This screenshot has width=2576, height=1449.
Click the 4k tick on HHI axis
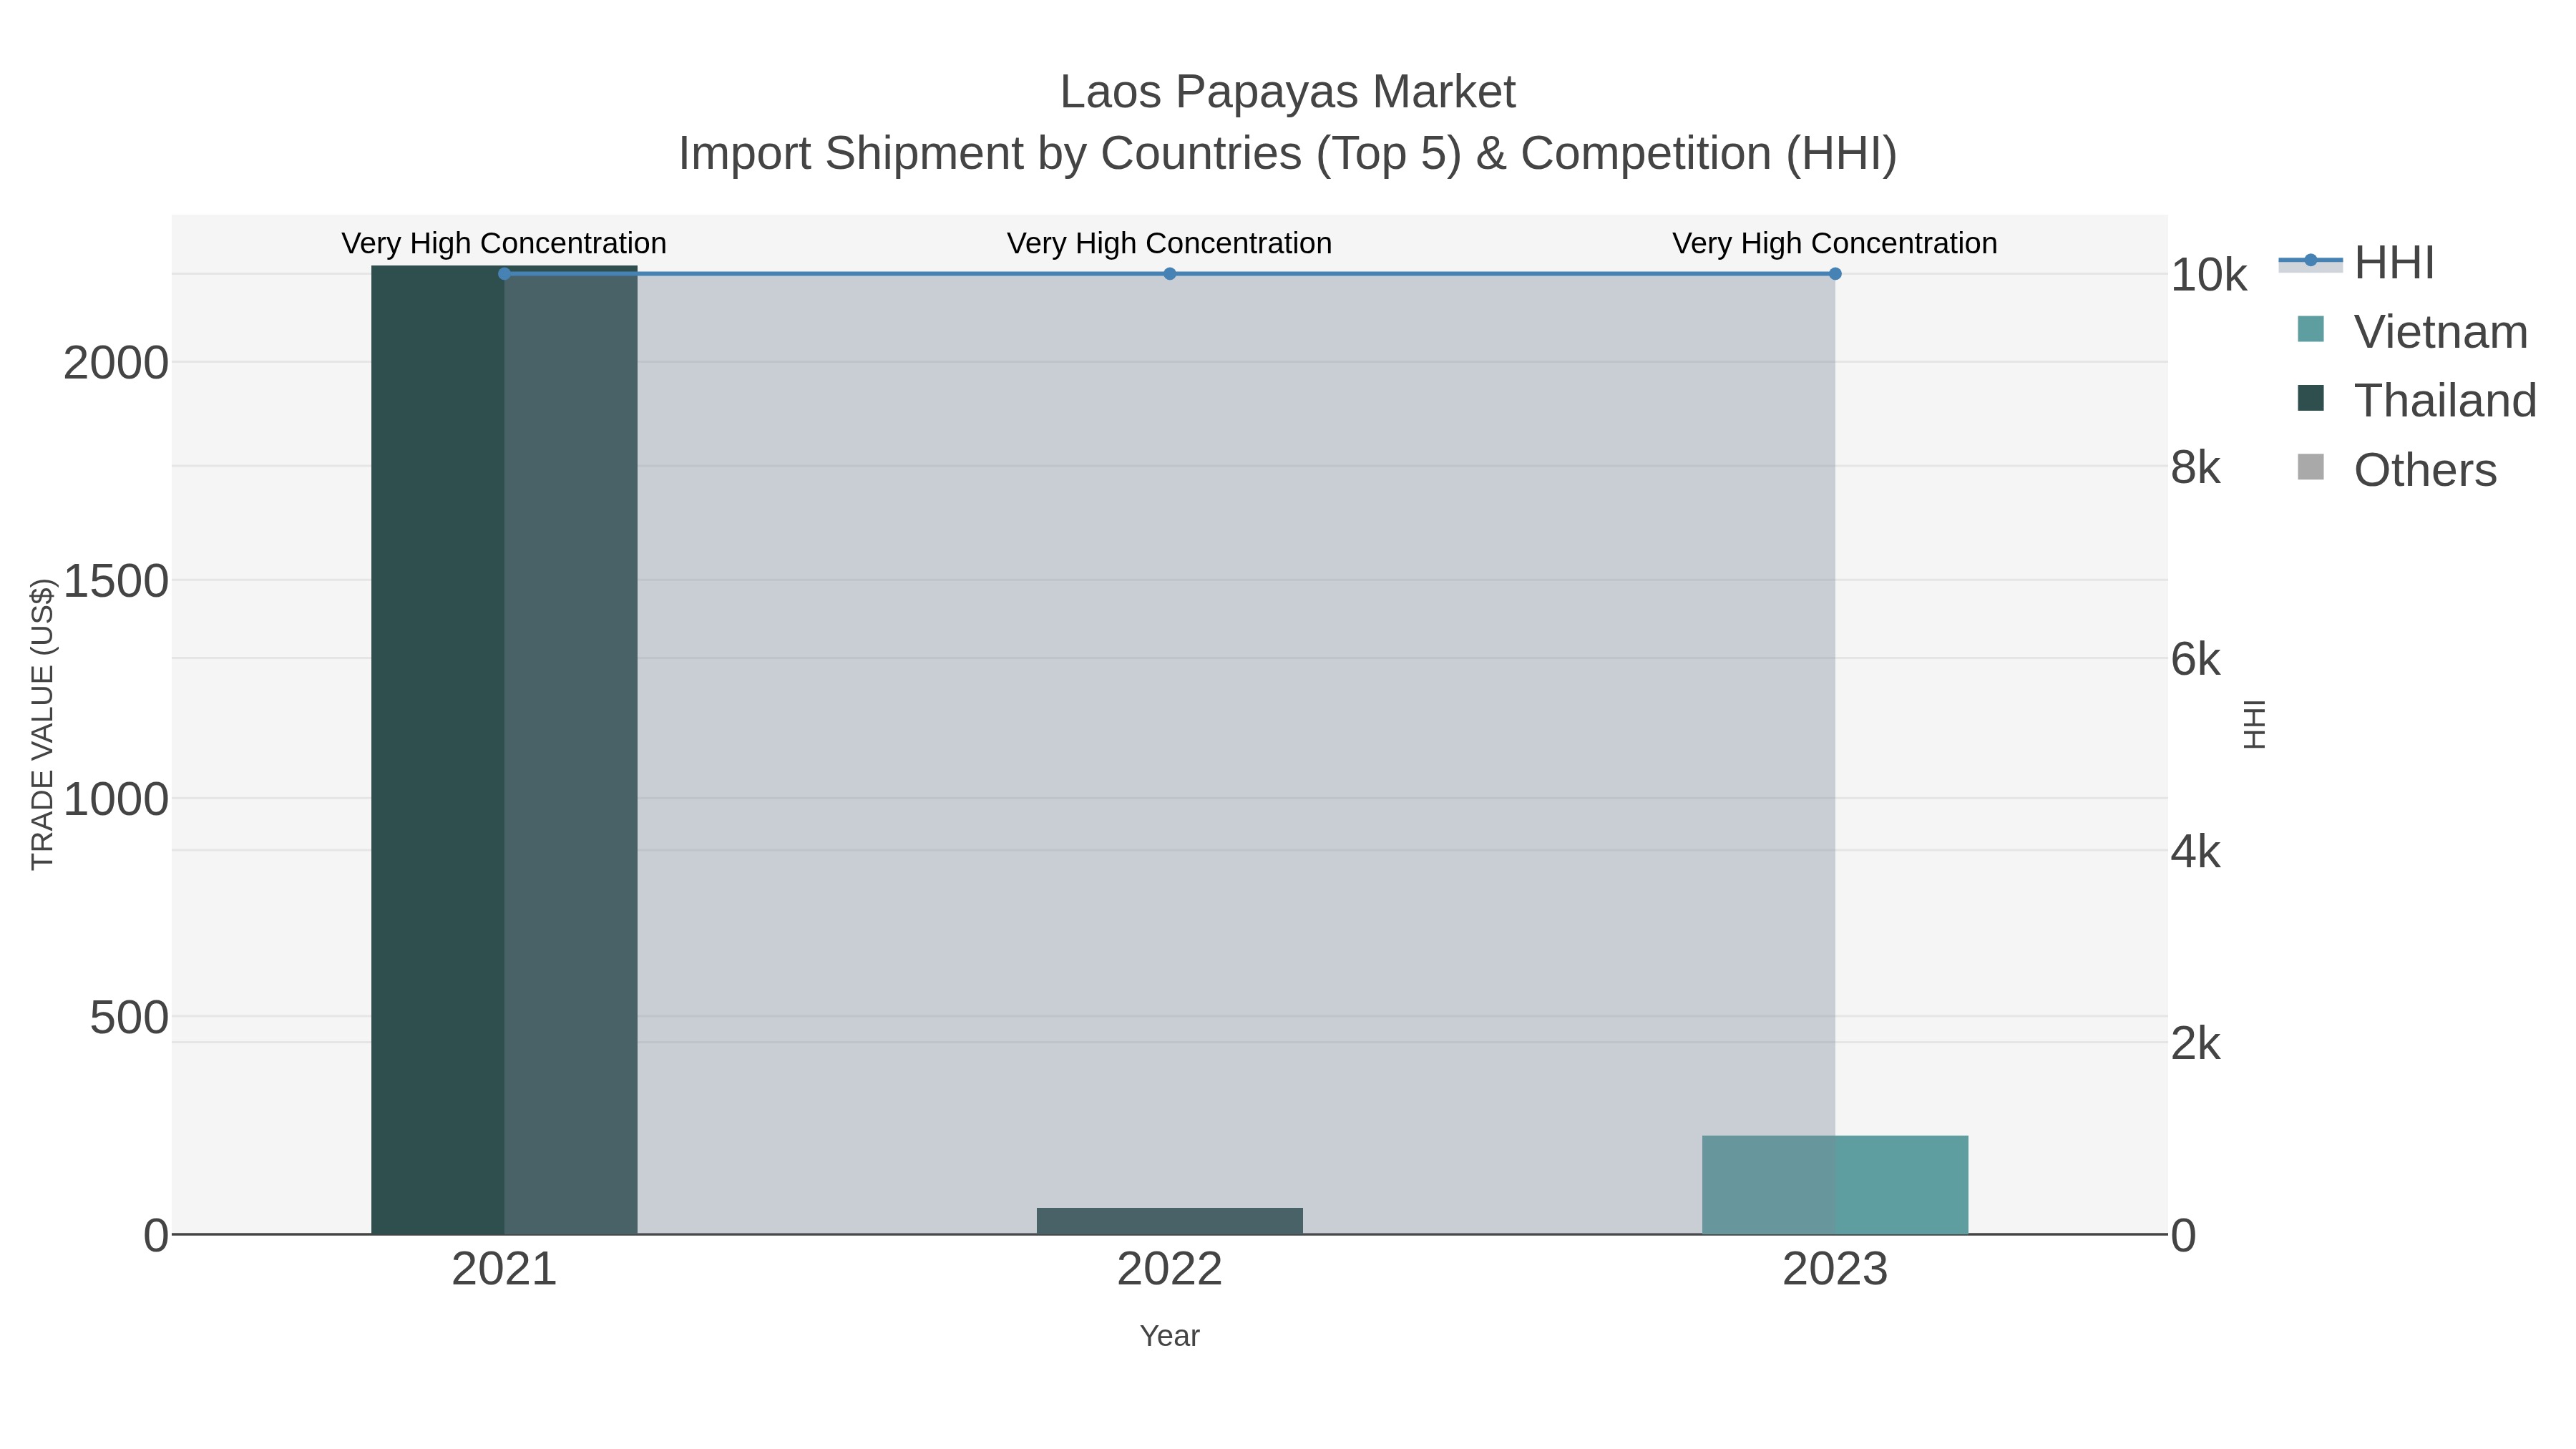point(2195,852)
